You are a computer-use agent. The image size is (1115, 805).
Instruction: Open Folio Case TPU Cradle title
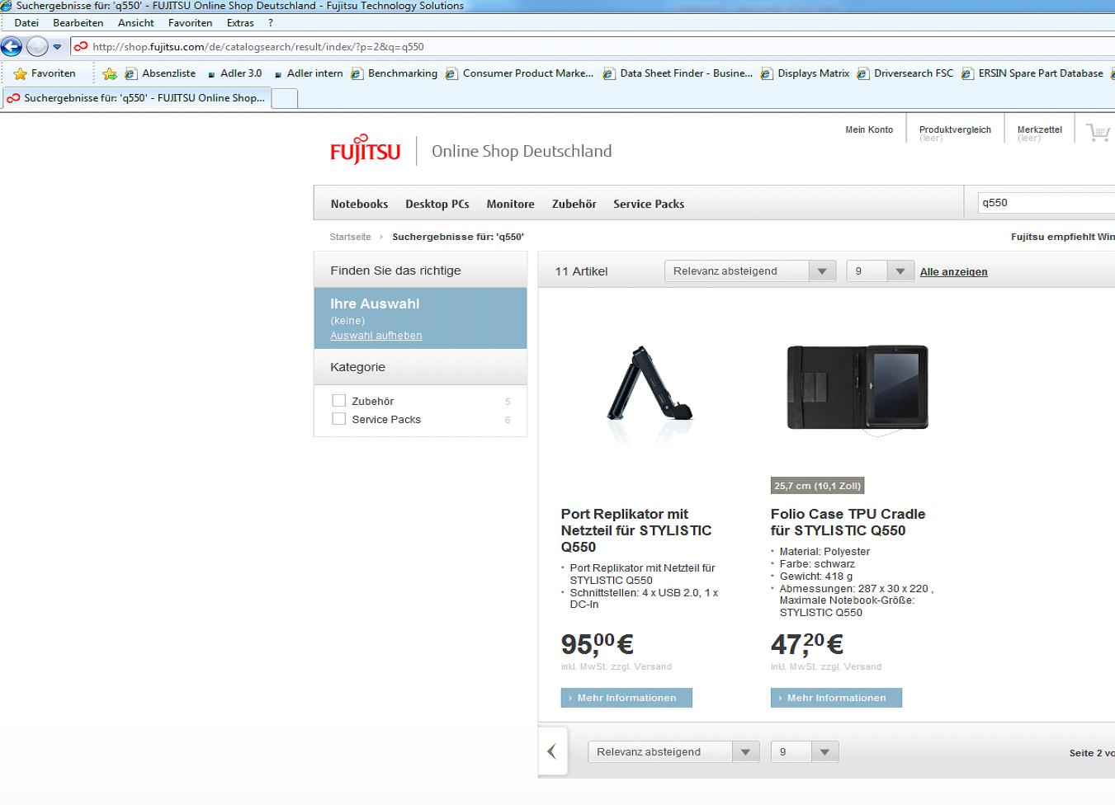click(848, 522)
